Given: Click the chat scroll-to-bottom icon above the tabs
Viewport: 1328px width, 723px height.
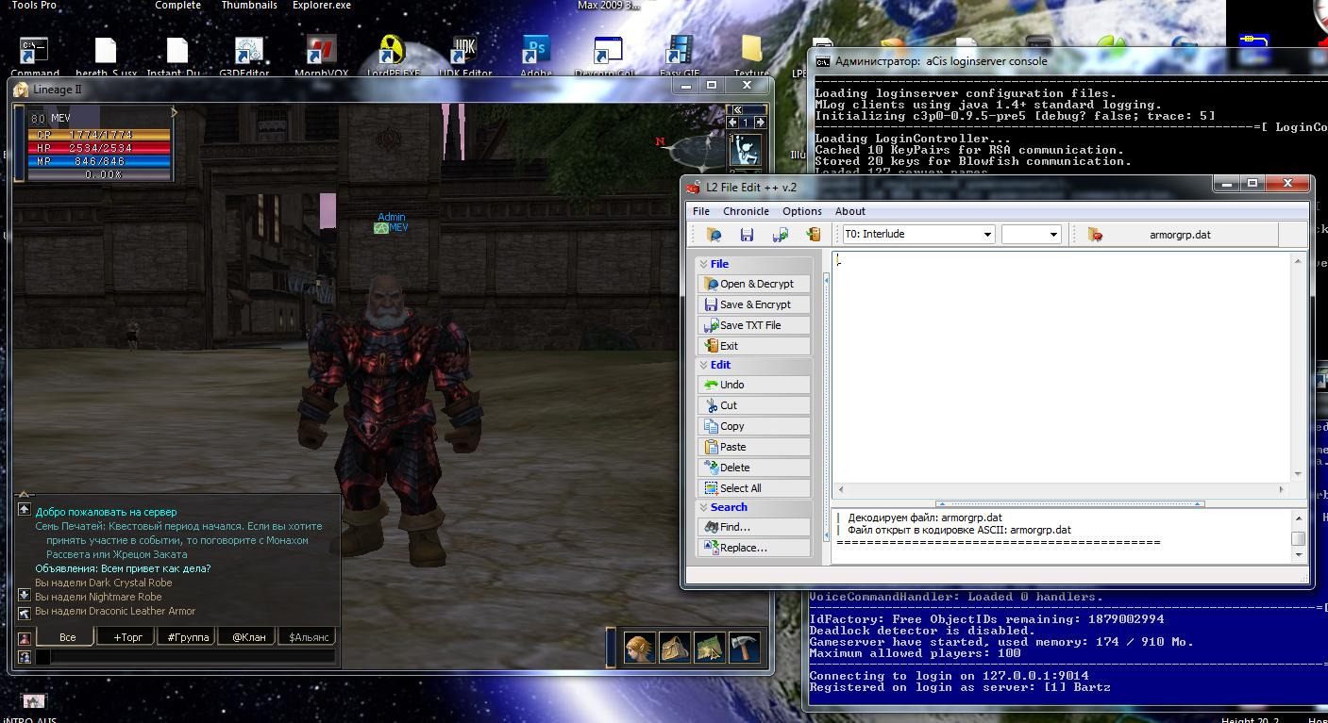Looking at the screenshot, I should (25, 613).
